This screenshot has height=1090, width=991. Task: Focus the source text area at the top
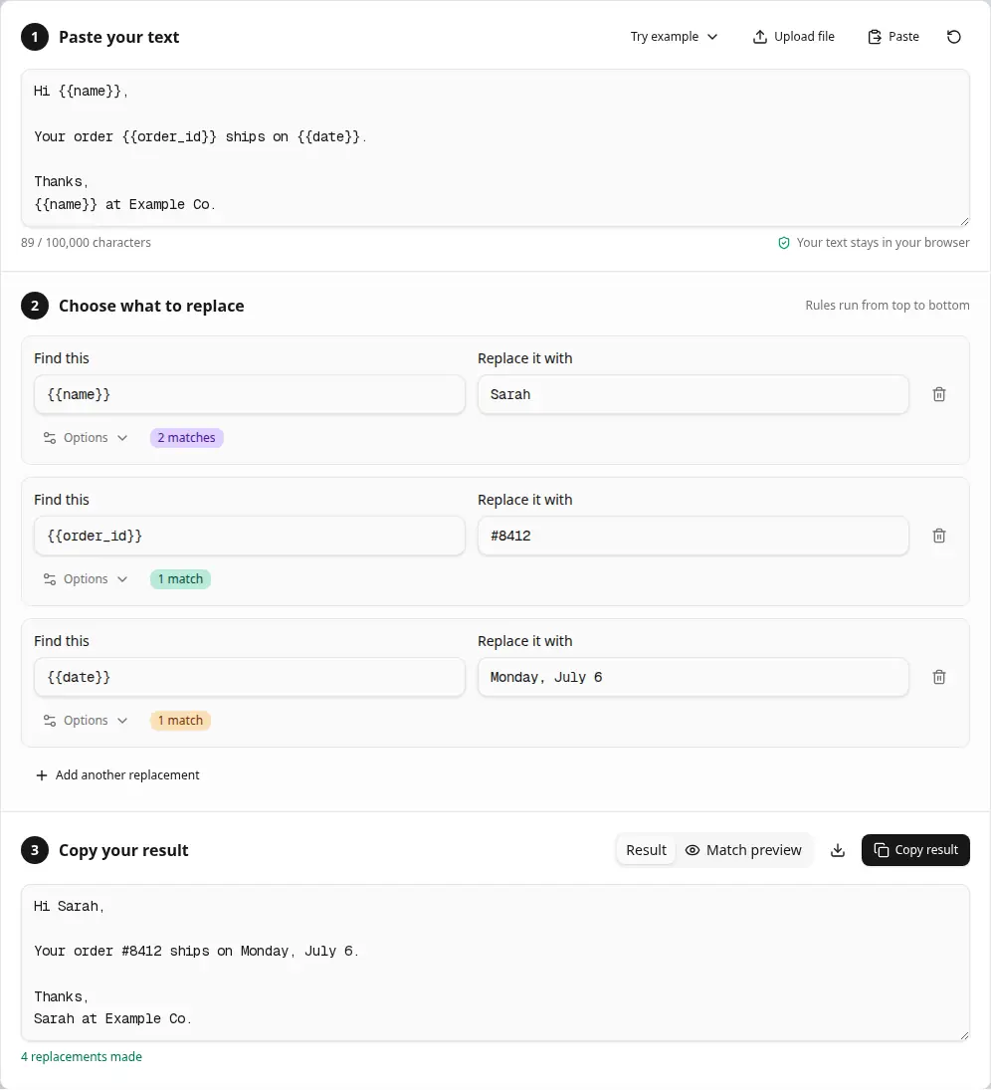[x=495, y=148]
